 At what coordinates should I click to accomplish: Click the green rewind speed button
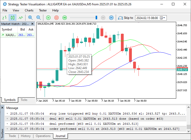point(65,18)
